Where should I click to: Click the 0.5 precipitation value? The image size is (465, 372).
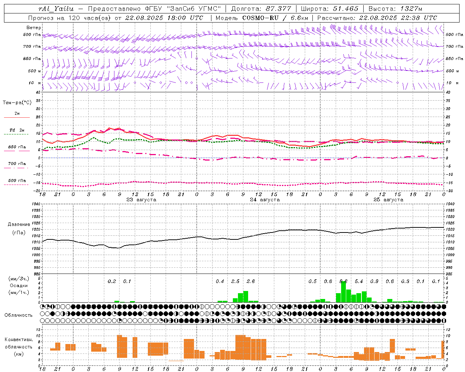coord(312,282)
